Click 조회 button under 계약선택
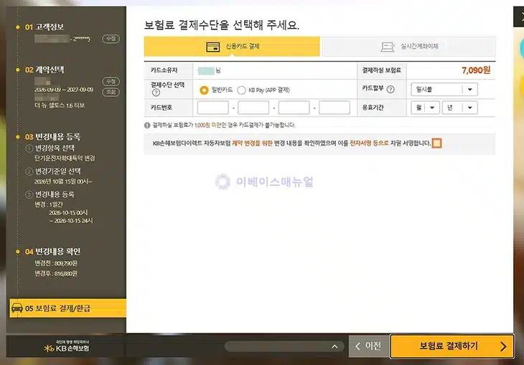This screenshot has width=524, height=365. [111, 92]
